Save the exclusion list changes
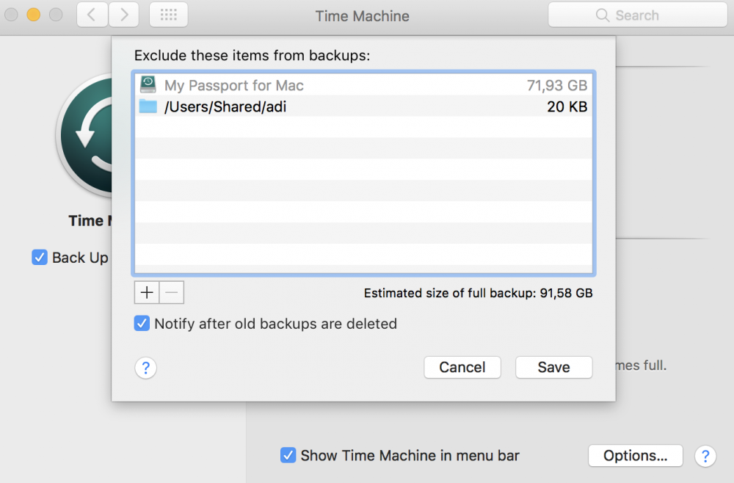Screen dimensions: 734x483 point(553,368)
